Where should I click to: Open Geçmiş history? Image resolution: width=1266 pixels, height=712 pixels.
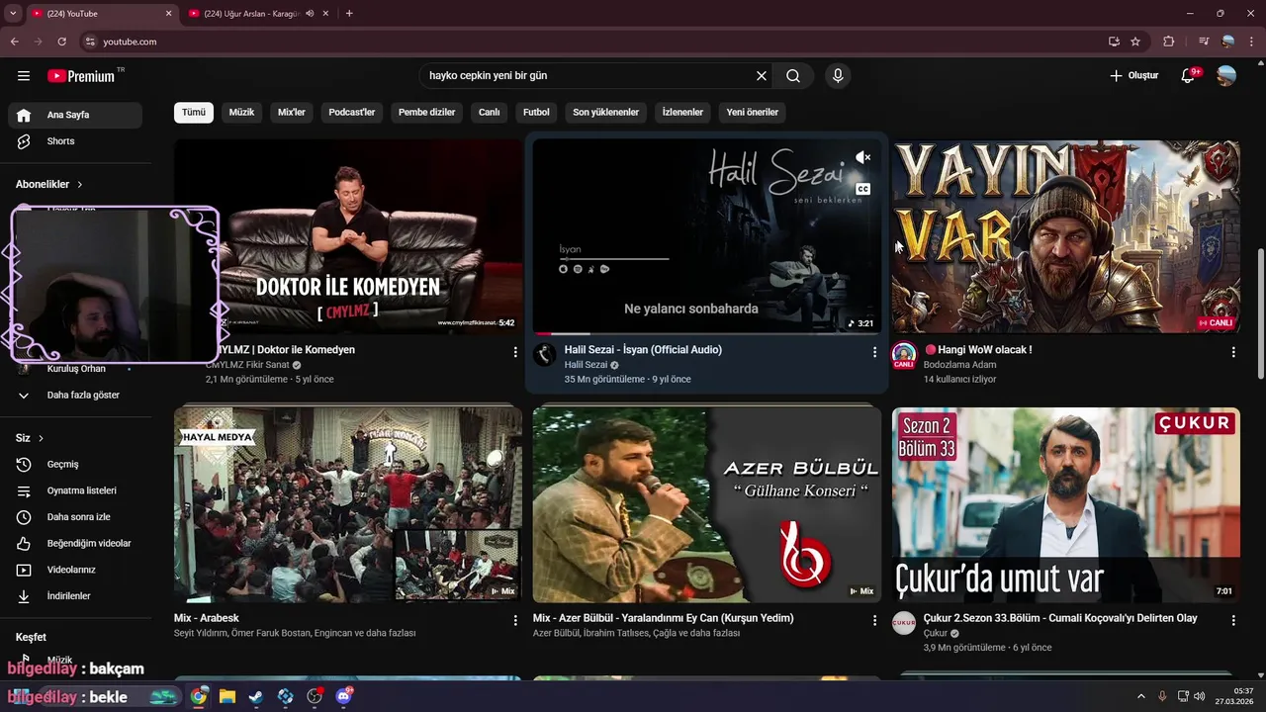pos(75,464)
